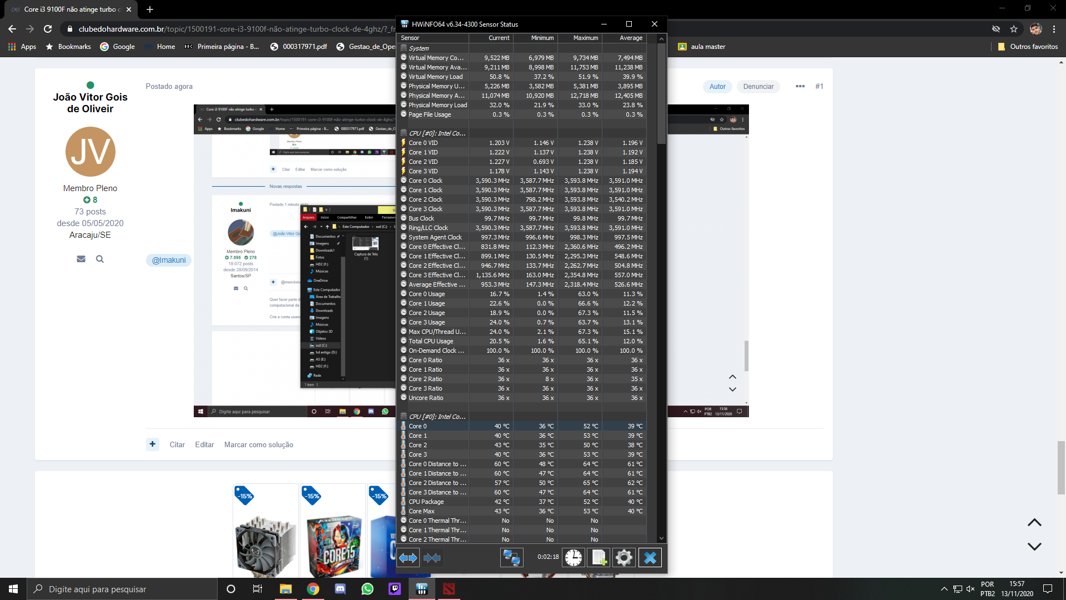This screenshot has width=1066, height=600.
Task: Open Task View on the taskbar
Action: click(x=257, y=589)
